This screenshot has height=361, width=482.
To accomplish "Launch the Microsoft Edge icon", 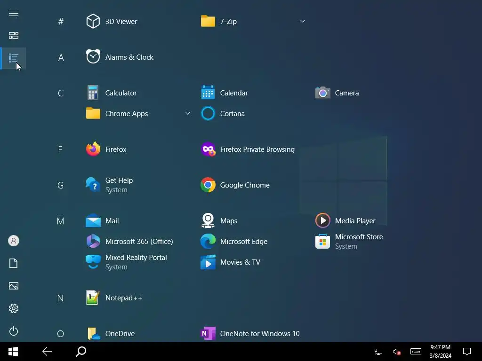I will click(x=208, y=241).
